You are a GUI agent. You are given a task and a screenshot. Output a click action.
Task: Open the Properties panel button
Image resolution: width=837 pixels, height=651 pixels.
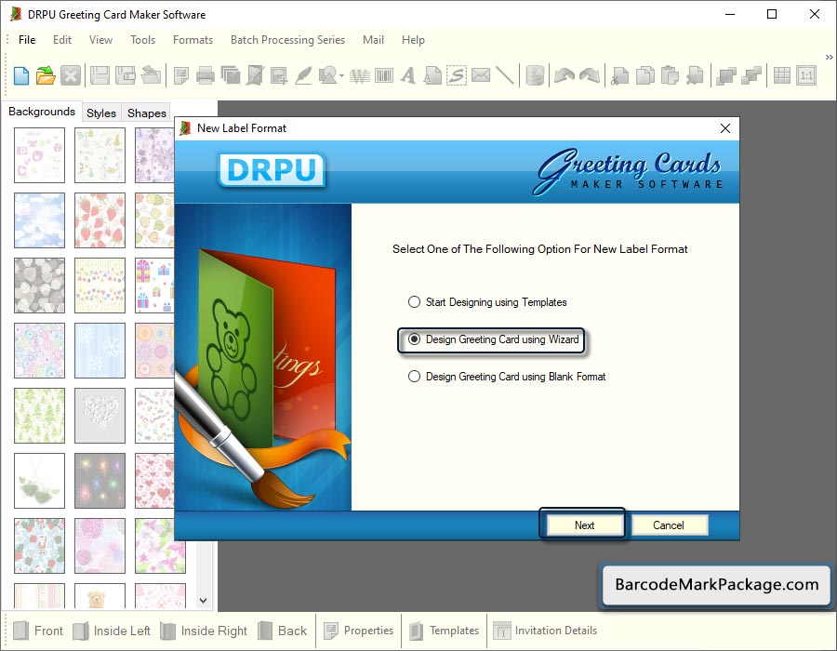[358, 631]
